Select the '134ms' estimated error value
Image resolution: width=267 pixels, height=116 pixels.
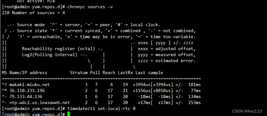click(195, 97)
